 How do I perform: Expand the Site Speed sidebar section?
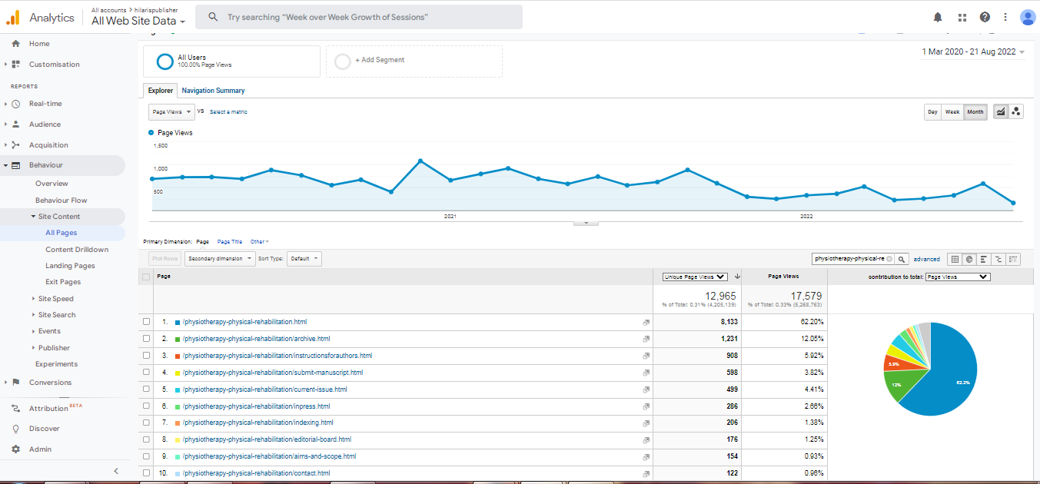pos(55,298)
